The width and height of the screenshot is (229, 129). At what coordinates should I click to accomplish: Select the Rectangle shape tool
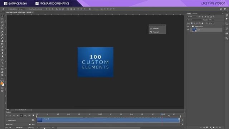pos(2,69)
